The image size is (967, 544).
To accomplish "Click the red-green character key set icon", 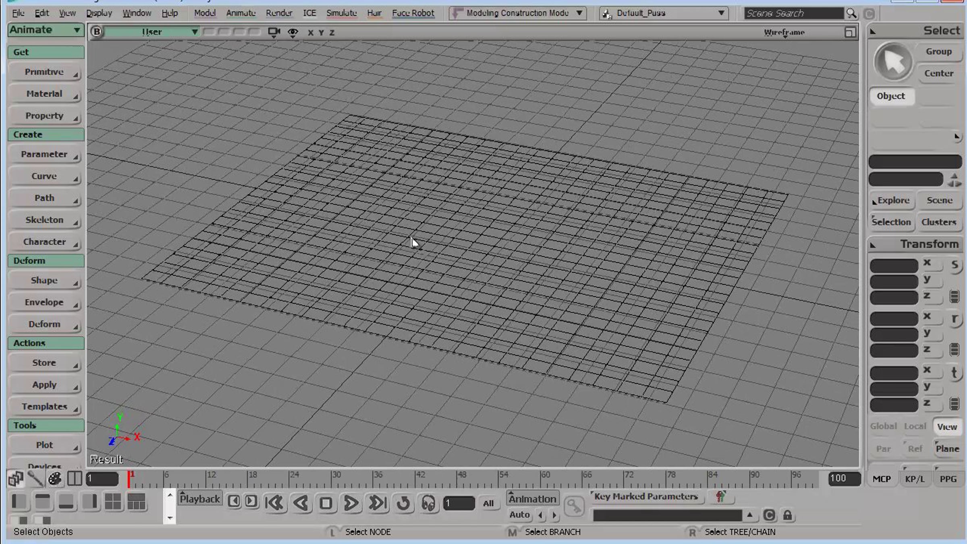I will [720, 496].
